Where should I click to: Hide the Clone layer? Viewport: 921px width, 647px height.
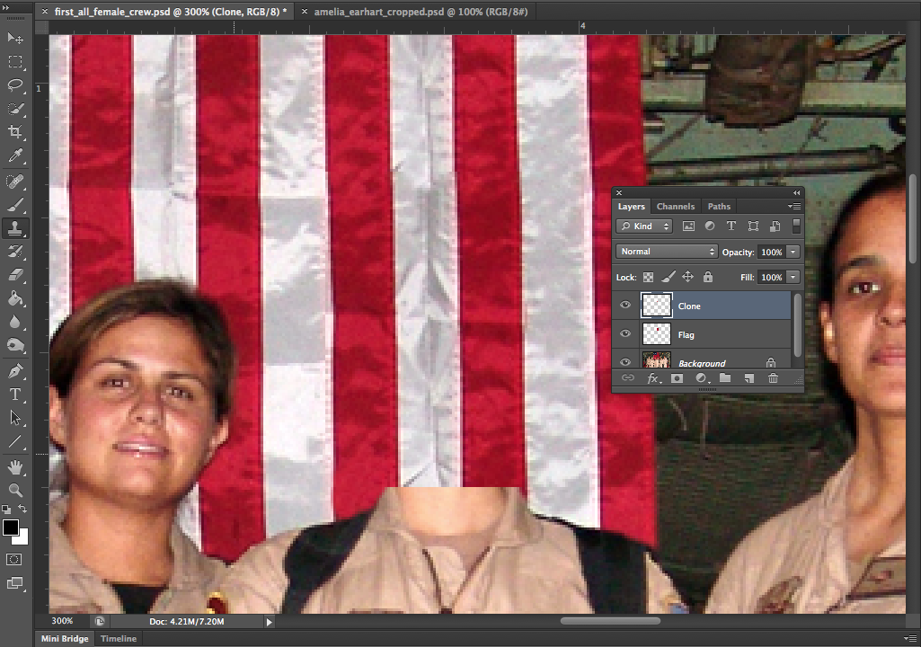pyautogui.click(x=625, y=306)
